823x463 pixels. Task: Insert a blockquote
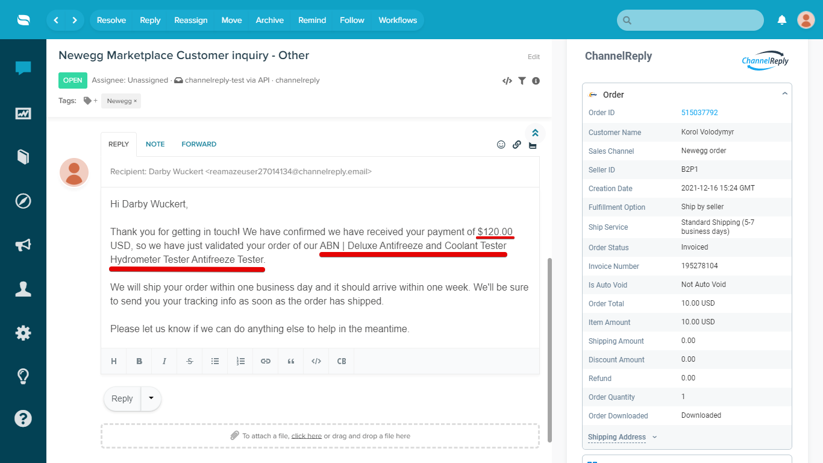[x=291, y=361]
